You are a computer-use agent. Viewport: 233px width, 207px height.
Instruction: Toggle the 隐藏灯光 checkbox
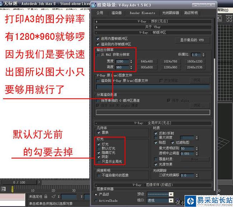click(x=99, y=152)
